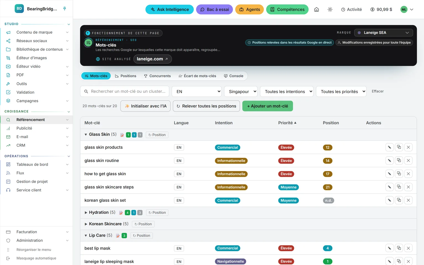The height and width of the screenshot is (265, 424).
Task: Duplicate the best lip mask keyword
Action: tap(399, 248)
